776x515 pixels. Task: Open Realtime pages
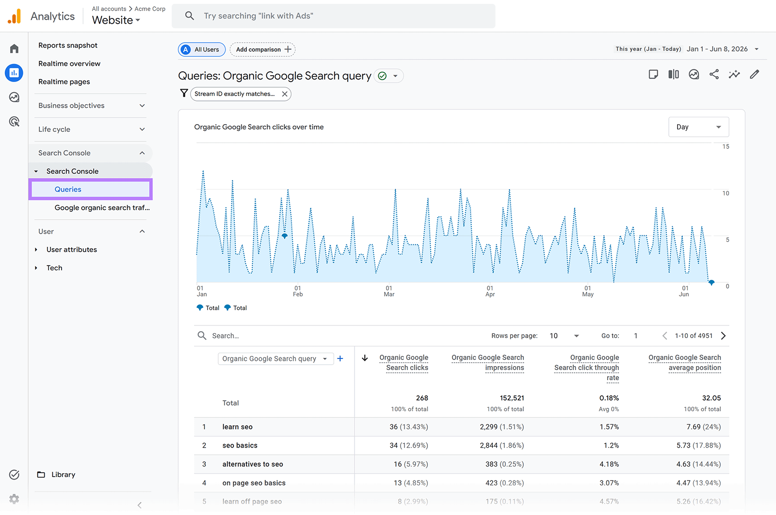[64, 81]
